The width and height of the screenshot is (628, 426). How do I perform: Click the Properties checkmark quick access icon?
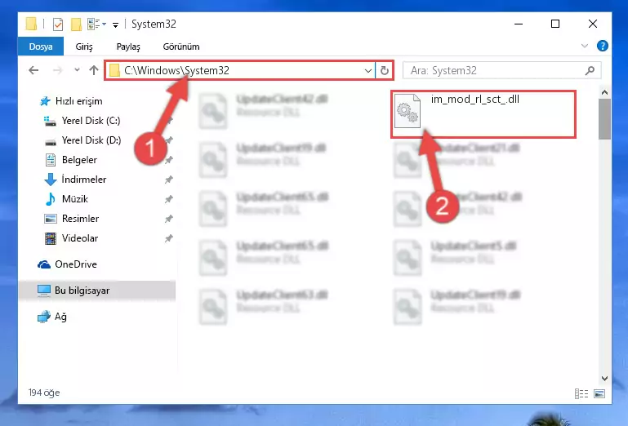(x=58, y=24)
